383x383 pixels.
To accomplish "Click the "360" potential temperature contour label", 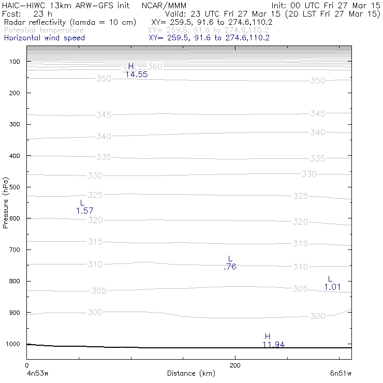I will tap(155, 66).
